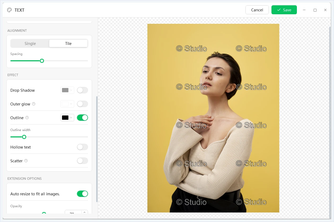Expand the Outline black color dropdown
Viewport: 334px width, 222px height.
[x=67, y=118]
